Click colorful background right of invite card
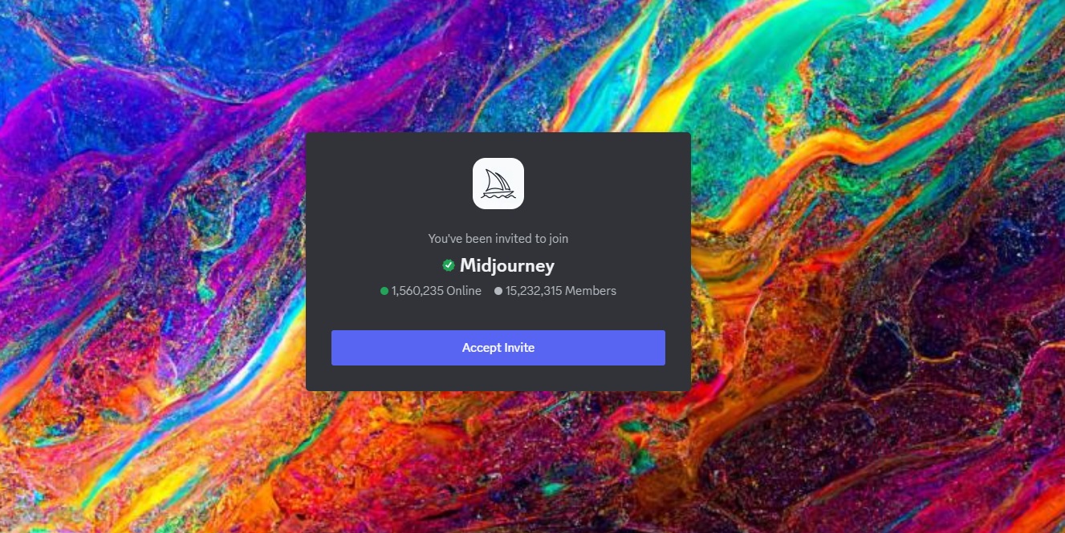This screenshot has width=1065, height=533. tap(875, 264)
